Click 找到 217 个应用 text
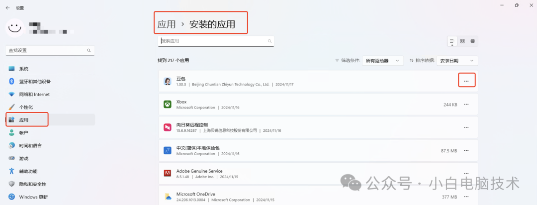 [x=174, y=61]
